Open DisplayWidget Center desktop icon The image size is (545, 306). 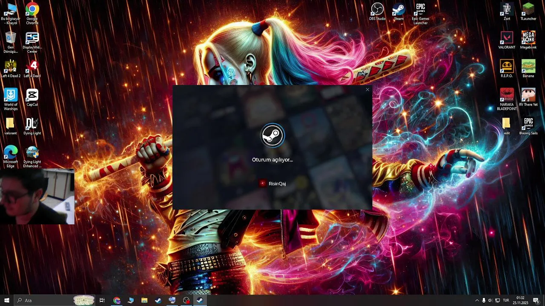(32, 42)
